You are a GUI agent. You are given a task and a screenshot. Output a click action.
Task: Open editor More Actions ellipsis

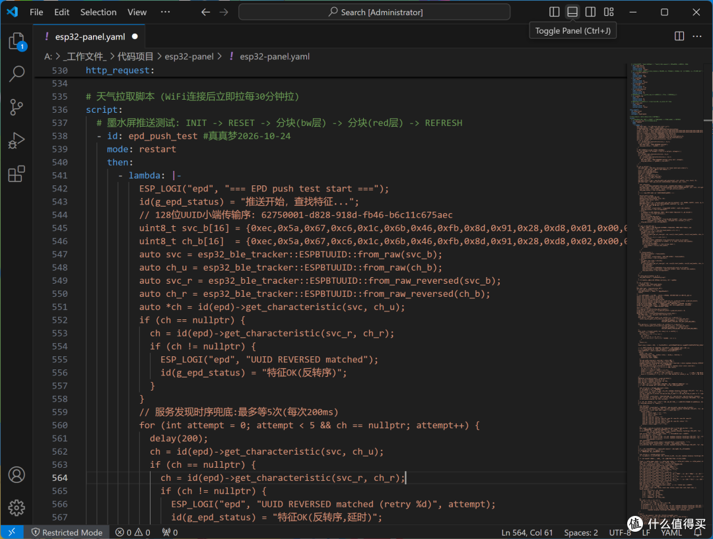pyautogui.click(x=697, y=36)
